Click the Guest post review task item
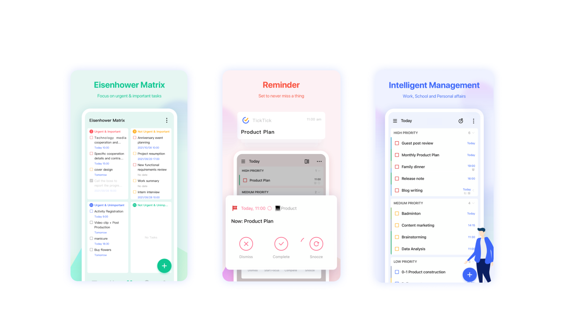 [417, 143]
